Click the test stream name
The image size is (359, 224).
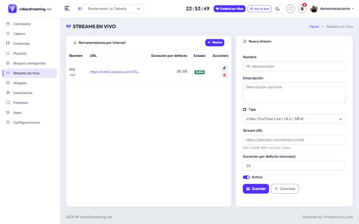click(72, 69)
